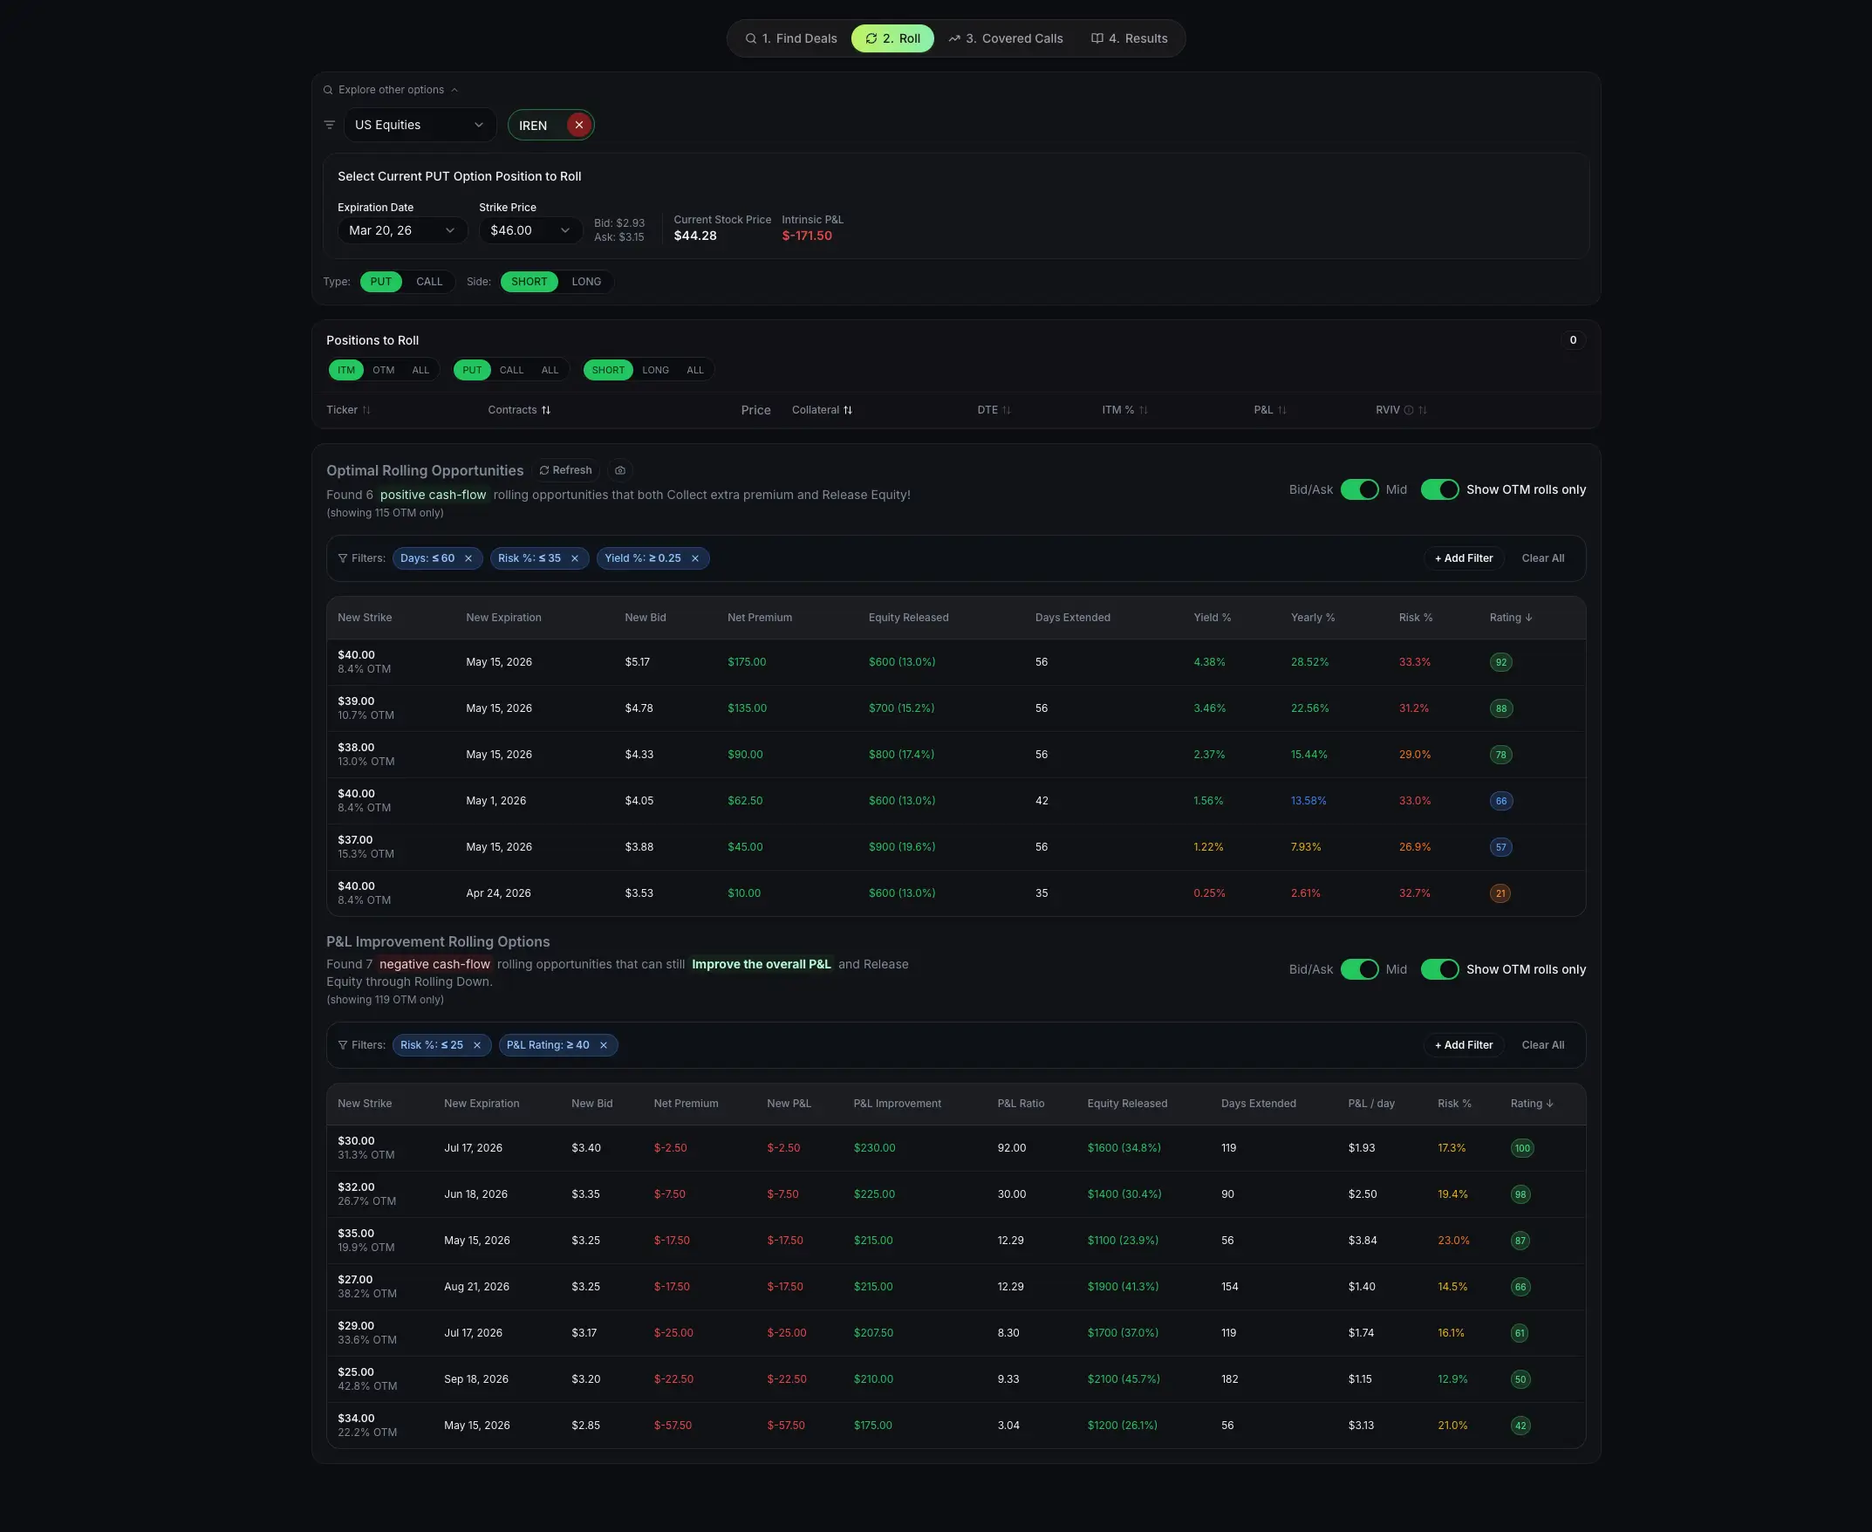1872x1532 pixels.
Task: Click the positions count badge 0
Action: (x=1572, y=340)
